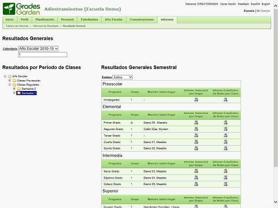Click the Semestre 2 folder icon
Viewport: 278px width, 208px height.
[19, 89]
